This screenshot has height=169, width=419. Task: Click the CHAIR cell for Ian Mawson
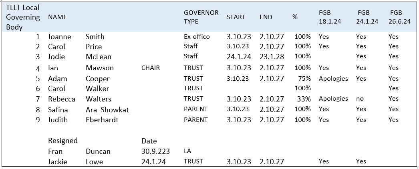click(151, 68)
